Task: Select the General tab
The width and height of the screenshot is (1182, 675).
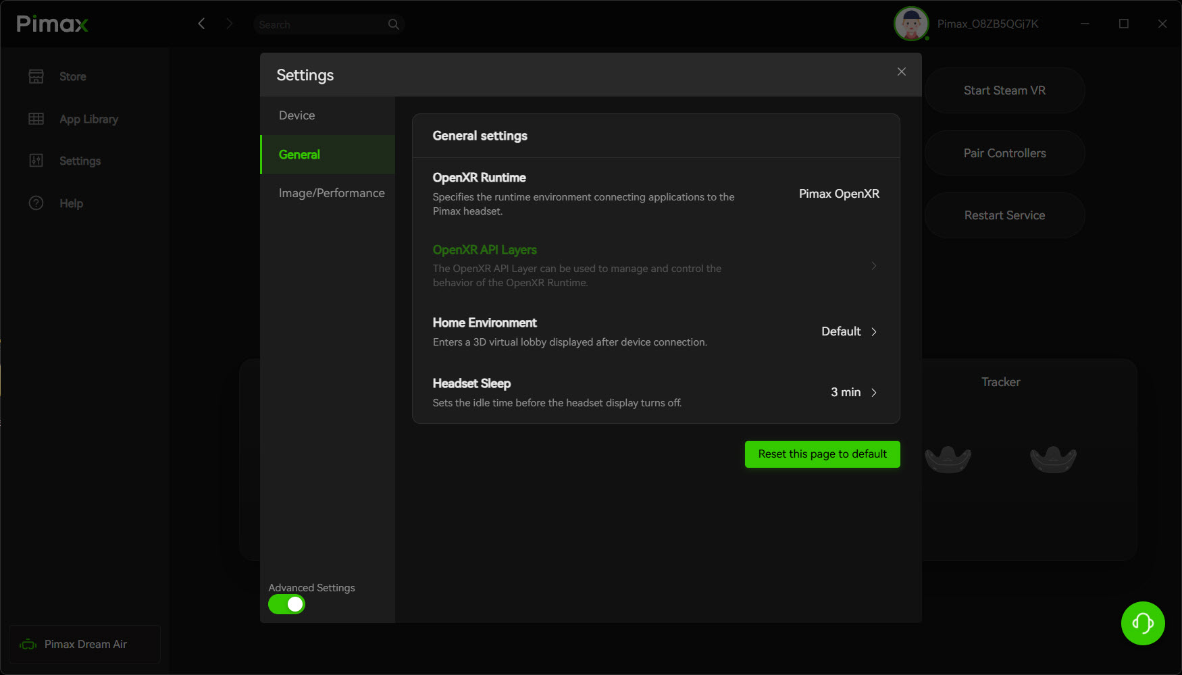Action: pos(328,155)
